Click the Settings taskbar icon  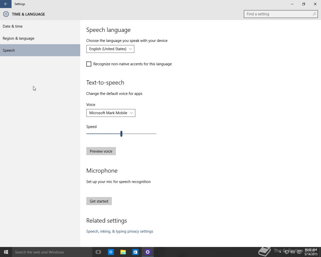(148, 252)
